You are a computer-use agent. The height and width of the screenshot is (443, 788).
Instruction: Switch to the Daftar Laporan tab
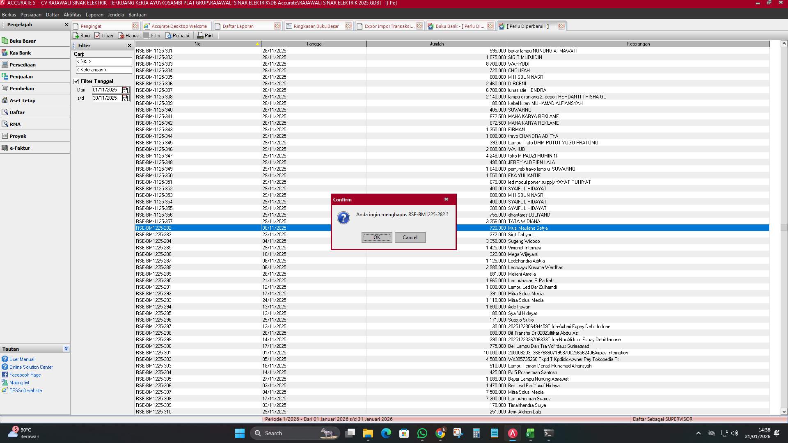pyautogui.click(x=238, y=26)
